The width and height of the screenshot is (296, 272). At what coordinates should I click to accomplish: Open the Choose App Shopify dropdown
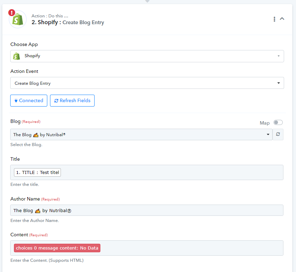(147, 56)
